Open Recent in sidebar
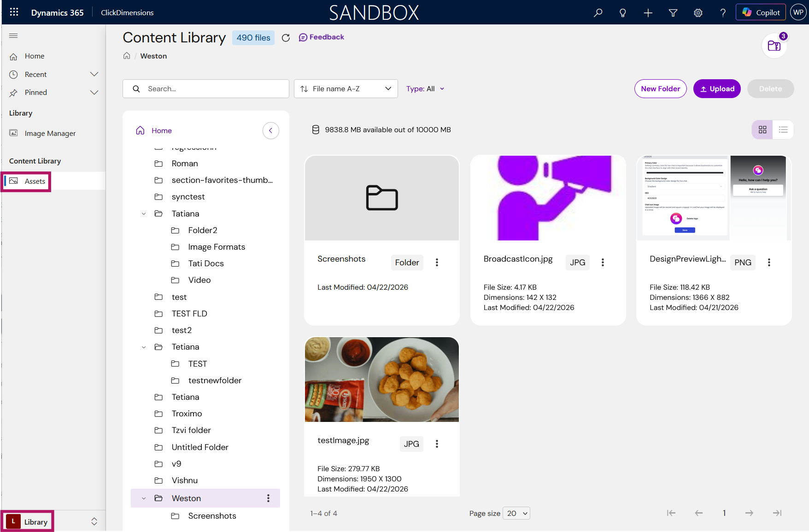Screen dimensions: 809x532 coord(35,74)
